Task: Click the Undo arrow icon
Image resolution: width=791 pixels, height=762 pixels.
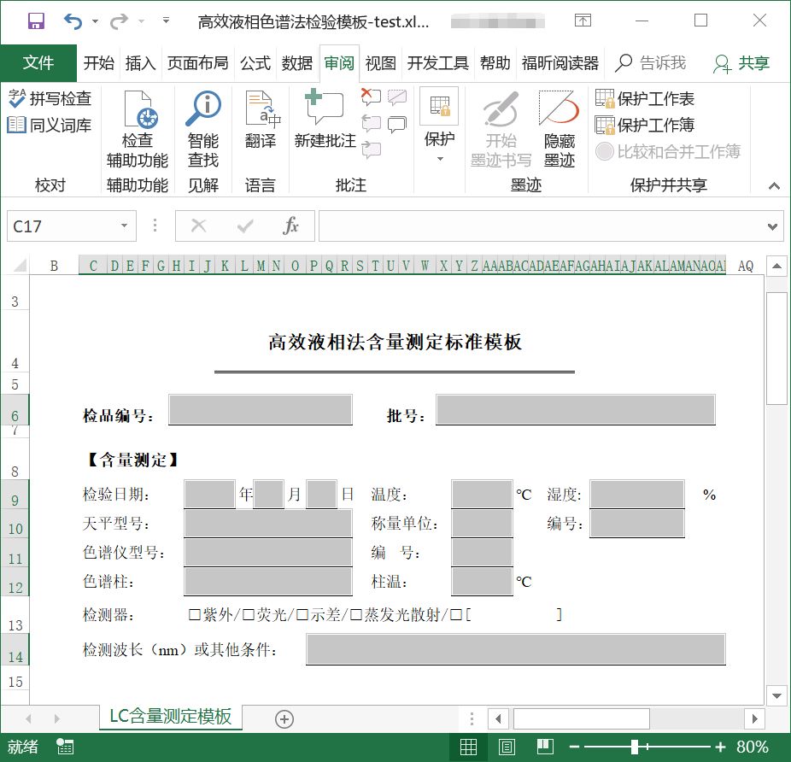Action: click(x=73, y=21)
